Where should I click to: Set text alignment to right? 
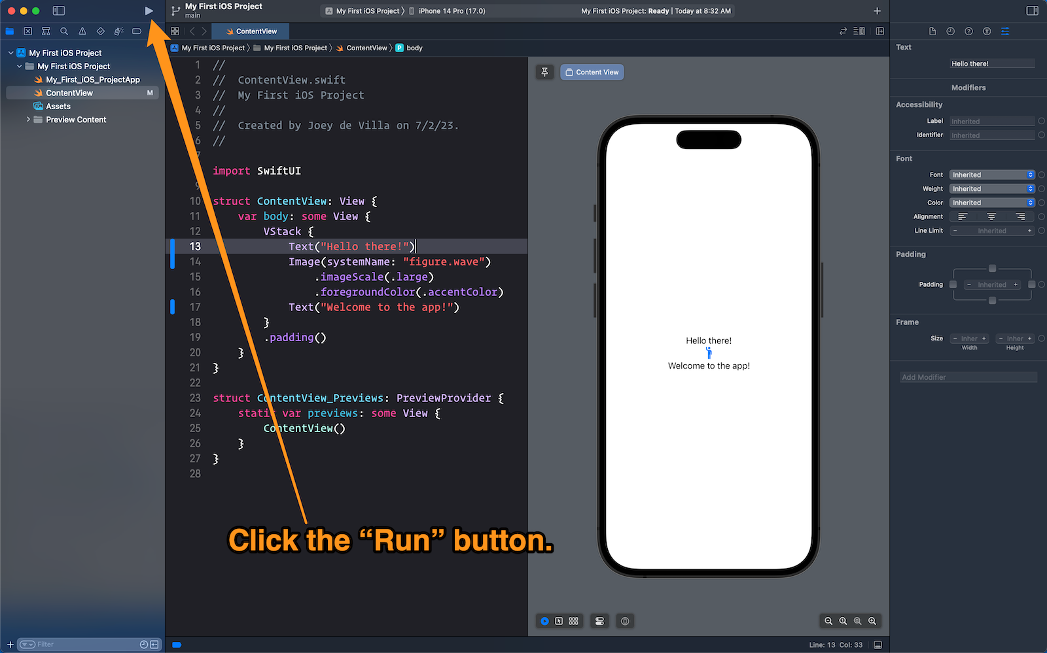(x=1020, y=216)
